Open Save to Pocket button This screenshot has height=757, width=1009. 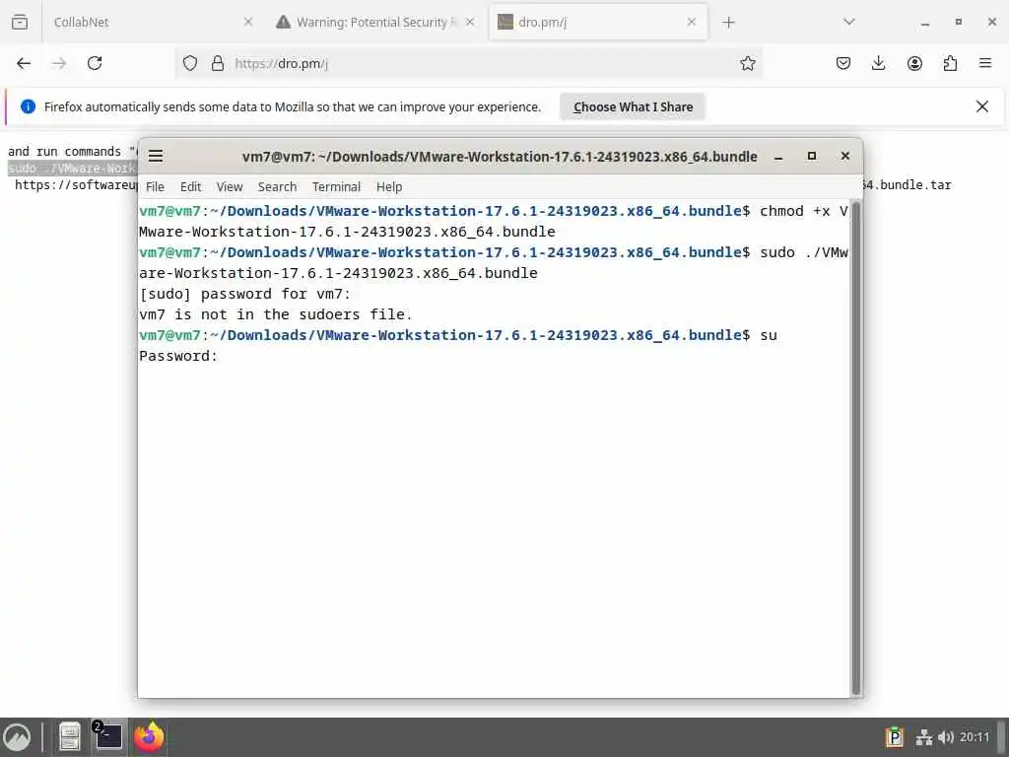click(x=843, y=63)
